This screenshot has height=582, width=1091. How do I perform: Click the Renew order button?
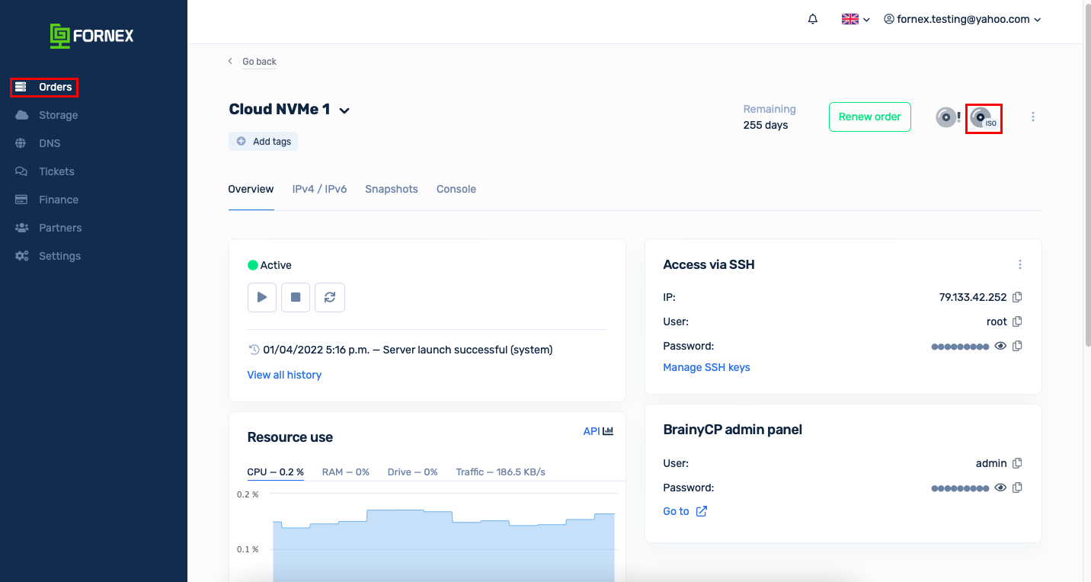point(870,117)
